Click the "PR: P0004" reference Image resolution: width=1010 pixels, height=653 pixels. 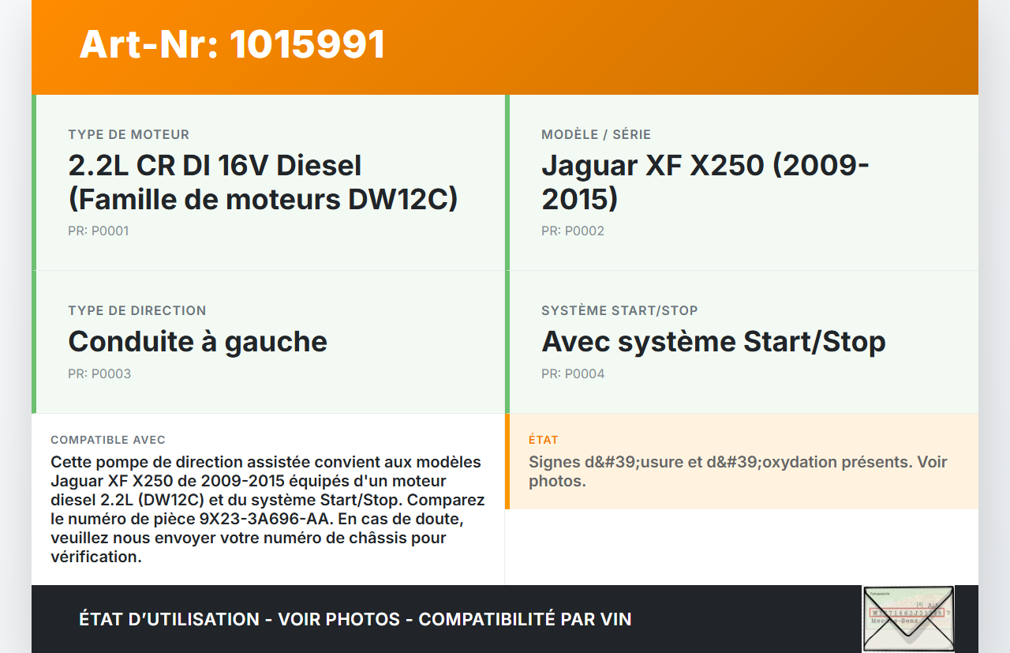coord(573,374)
